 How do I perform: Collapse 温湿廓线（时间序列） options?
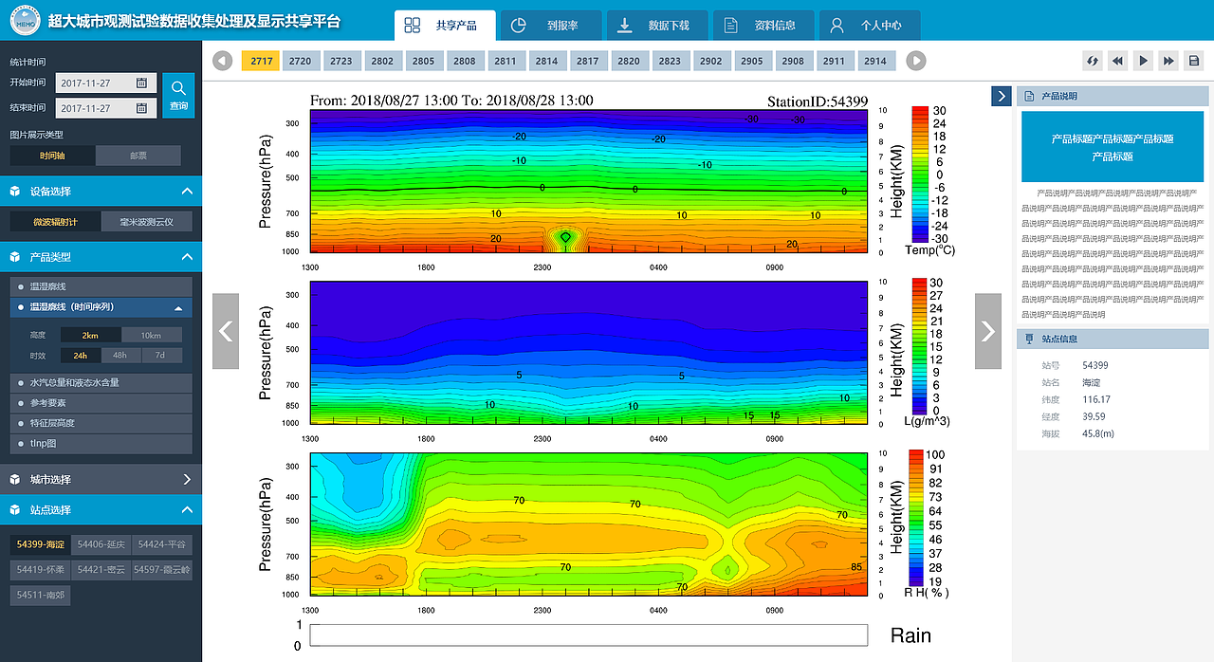178,308
